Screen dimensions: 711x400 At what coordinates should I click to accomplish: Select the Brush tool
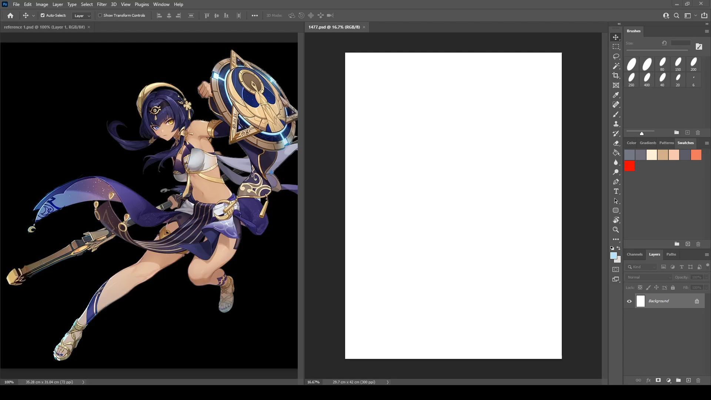coord(616,114)
